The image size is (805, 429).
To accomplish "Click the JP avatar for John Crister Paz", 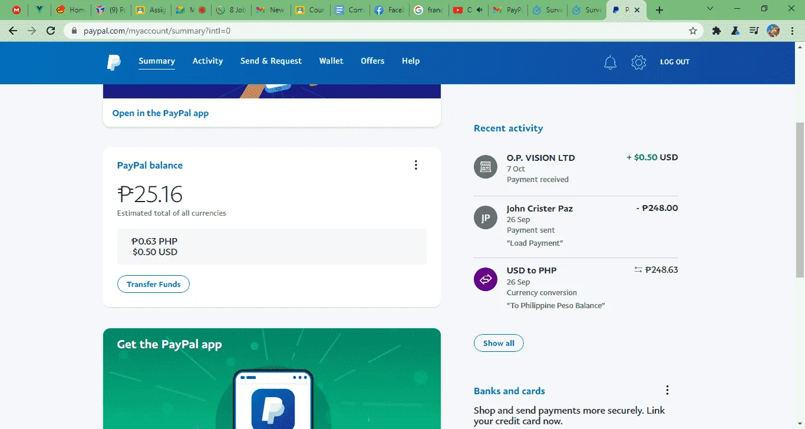I will [x=486, y=217].
